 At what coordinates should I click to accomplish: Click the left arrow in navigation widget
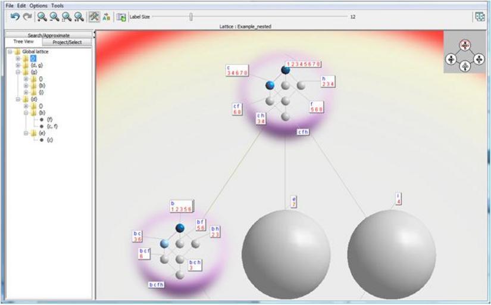(x=452, y=59)
